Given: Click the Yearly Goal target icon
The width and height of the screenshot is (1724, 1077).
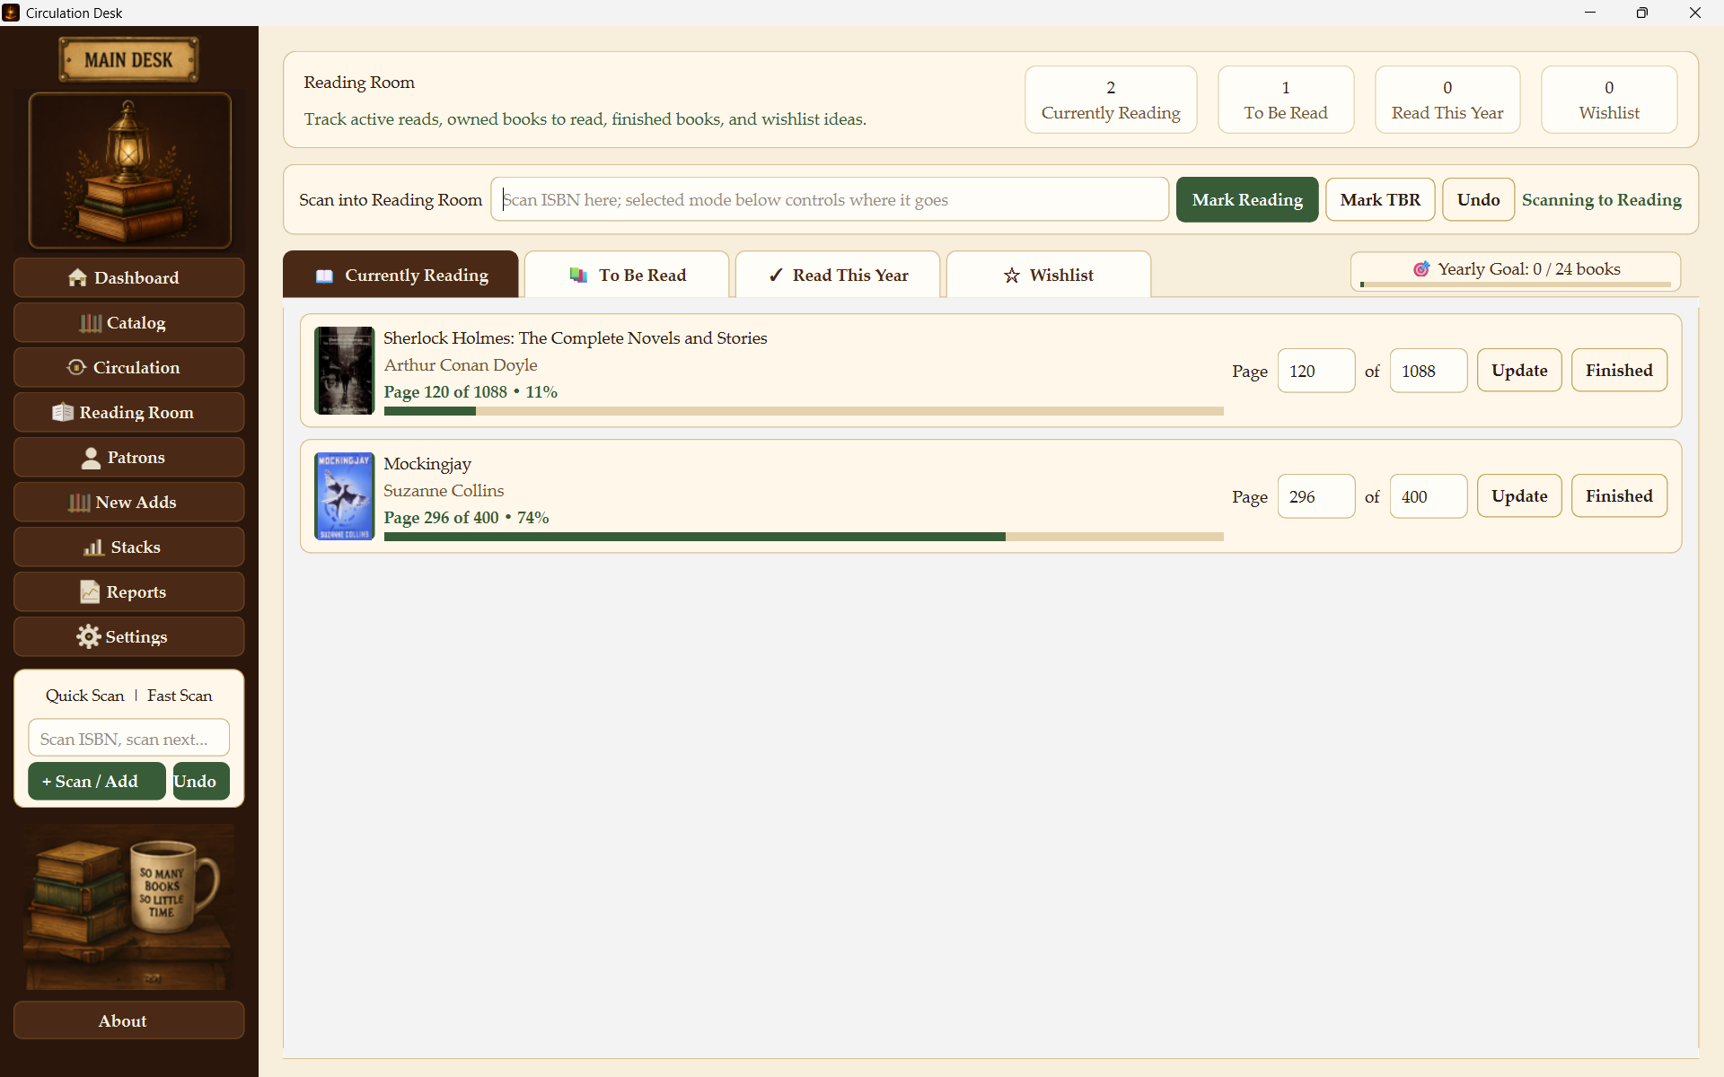Looking at the screenshot, I should [x=1421, y=269].
